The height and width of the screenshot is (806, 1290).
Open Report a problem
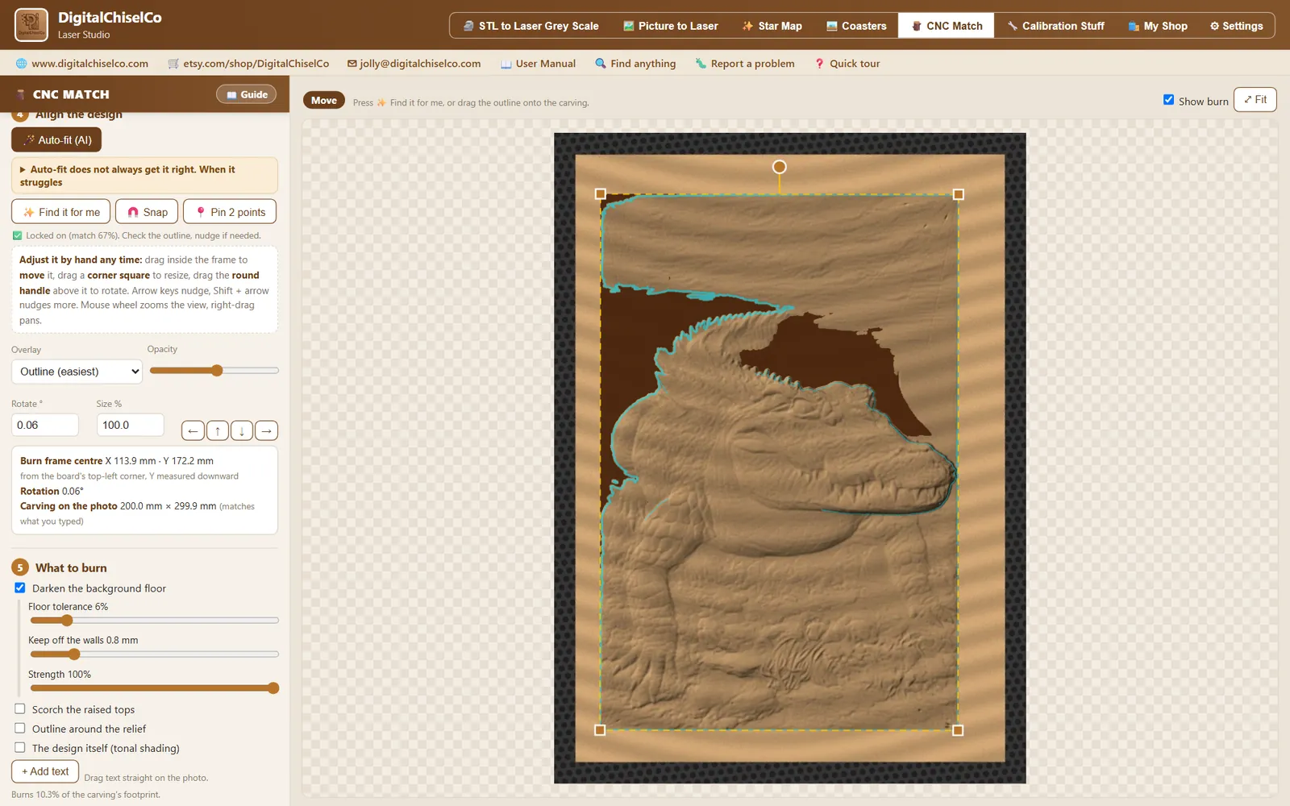[x=745, y=64]
